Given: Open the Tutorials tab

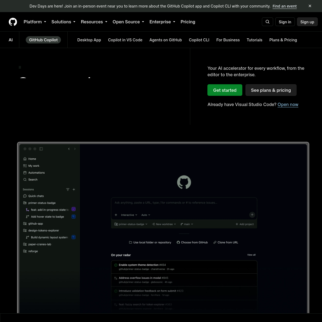Looking at the screenshot, I should (x=254, y=40).
